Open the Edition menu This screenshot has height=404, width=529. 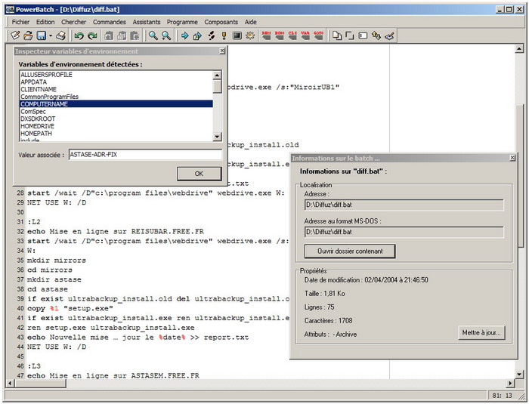45,22
